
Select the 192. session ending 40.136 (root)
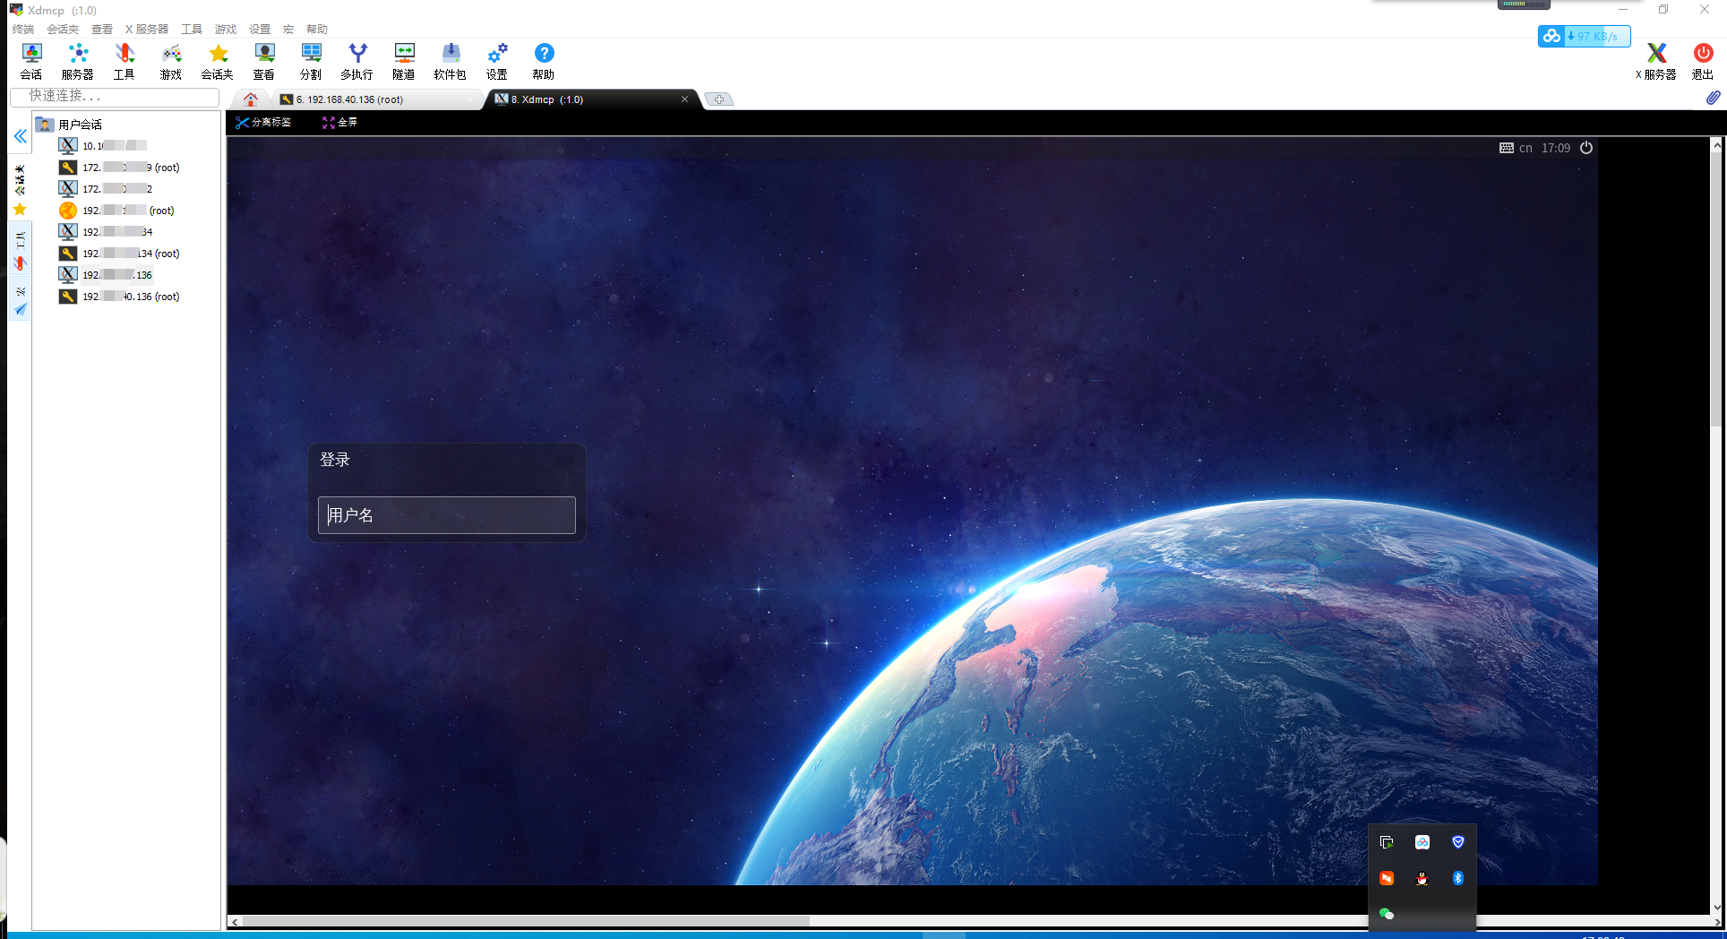click(x=119, y=297)
